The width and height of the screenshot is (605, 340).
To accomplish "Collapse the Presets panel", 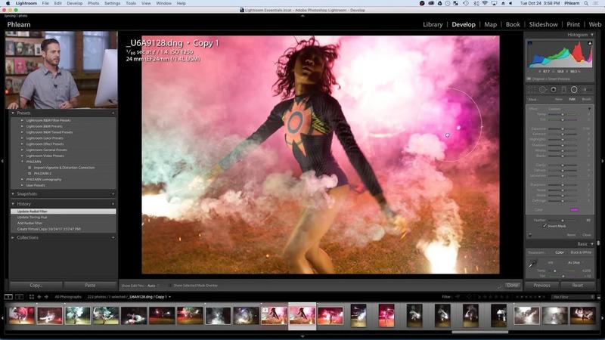I will (x=13, y=113).
